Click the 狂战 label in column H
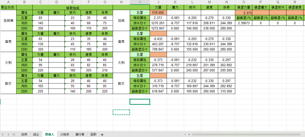This screenshot has height=137, width=305. coord(121,20)
